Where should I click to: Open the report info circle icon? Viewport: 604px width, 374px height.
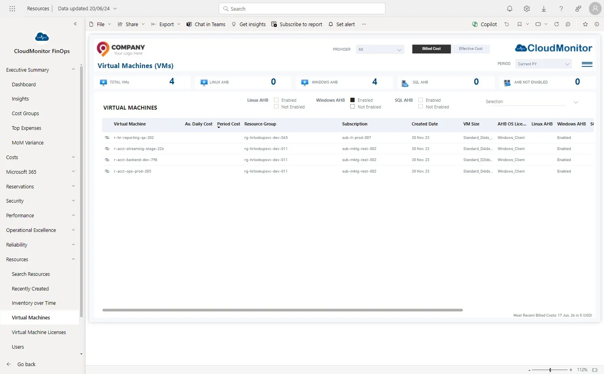point(596,24)
